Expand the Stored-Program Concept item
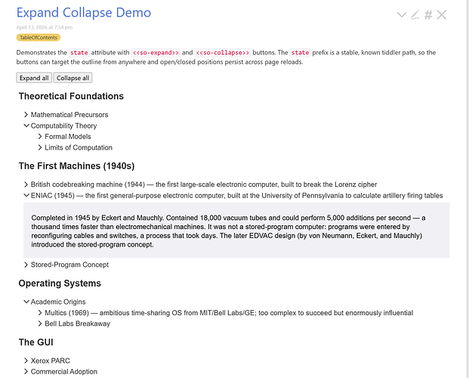The image size is (469, 378). click(x=26, y=265)
